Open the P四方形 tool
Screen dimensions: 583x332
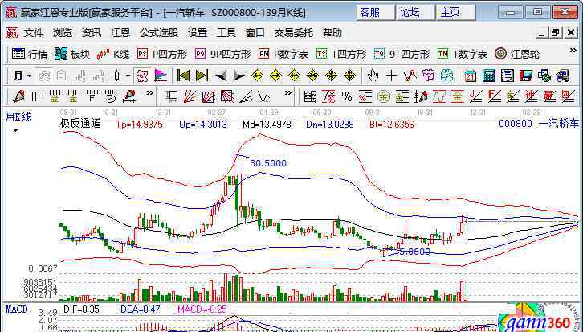tap(161, 55)
